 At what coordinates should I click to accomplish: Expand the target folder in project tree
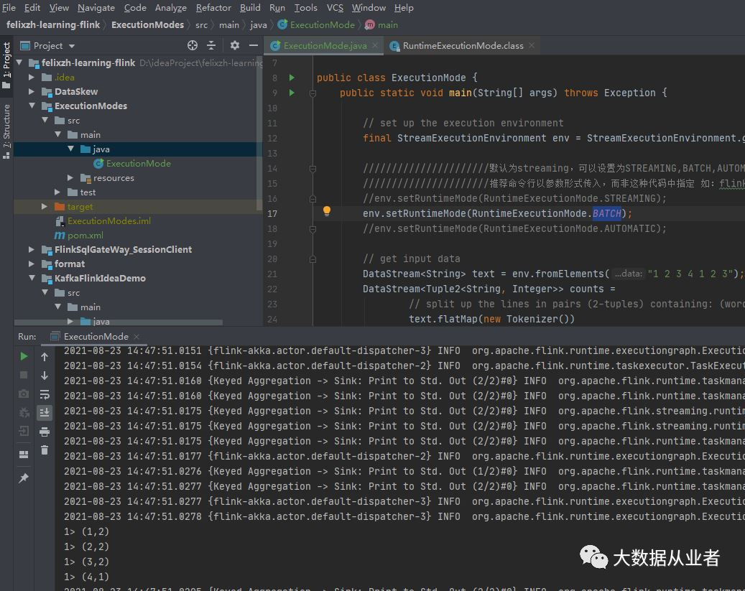(x=45, y=206)
